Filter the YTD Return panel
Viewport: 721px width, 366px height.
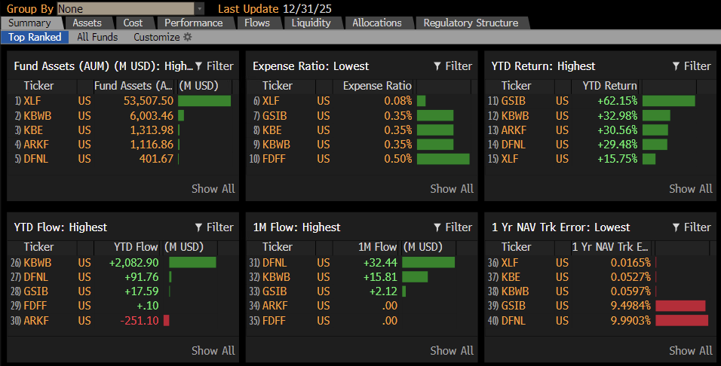(692, 66)
